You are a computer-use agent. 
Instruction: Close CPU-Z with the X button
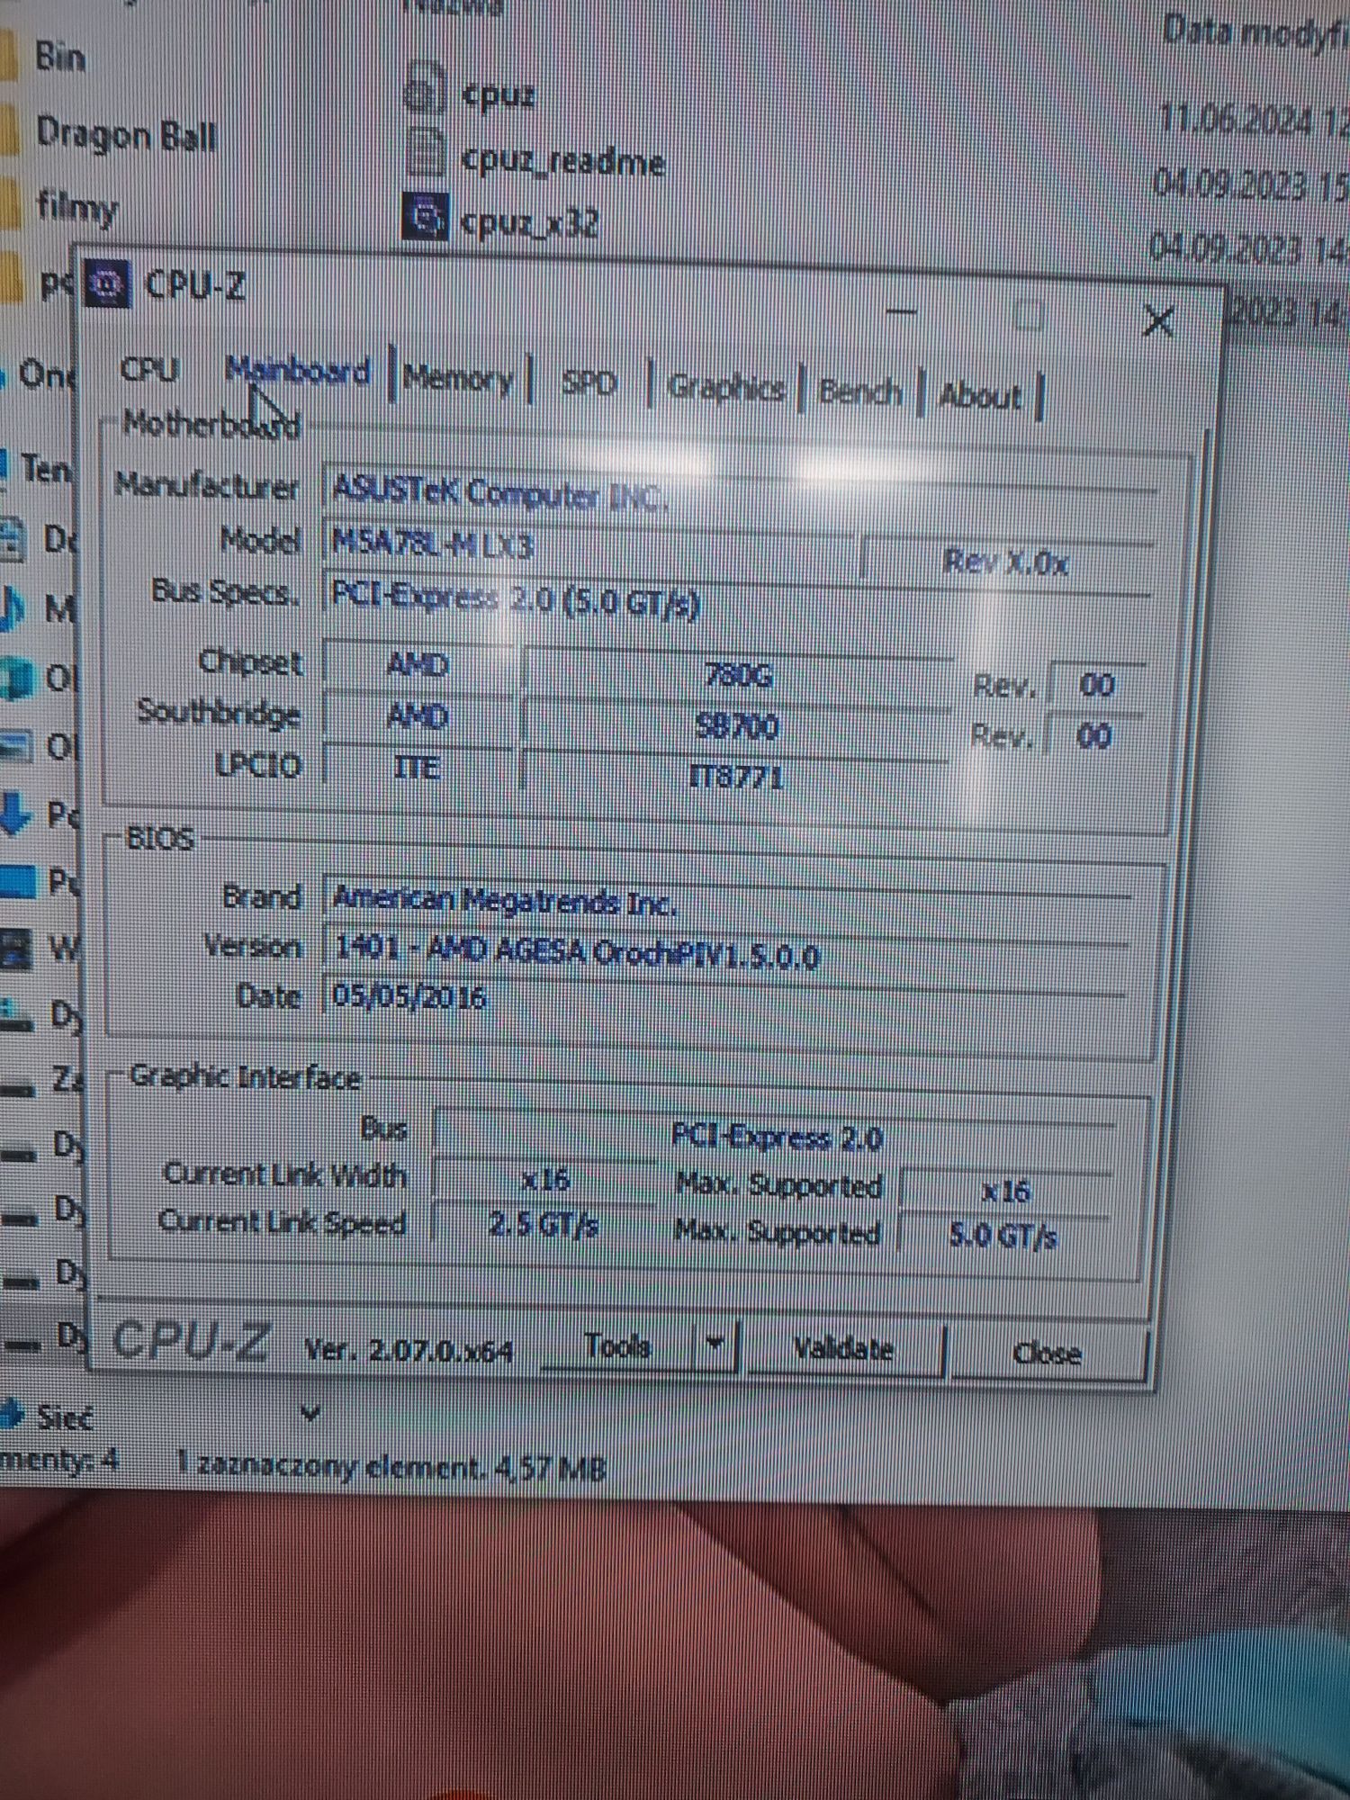tap(1158, 320)
